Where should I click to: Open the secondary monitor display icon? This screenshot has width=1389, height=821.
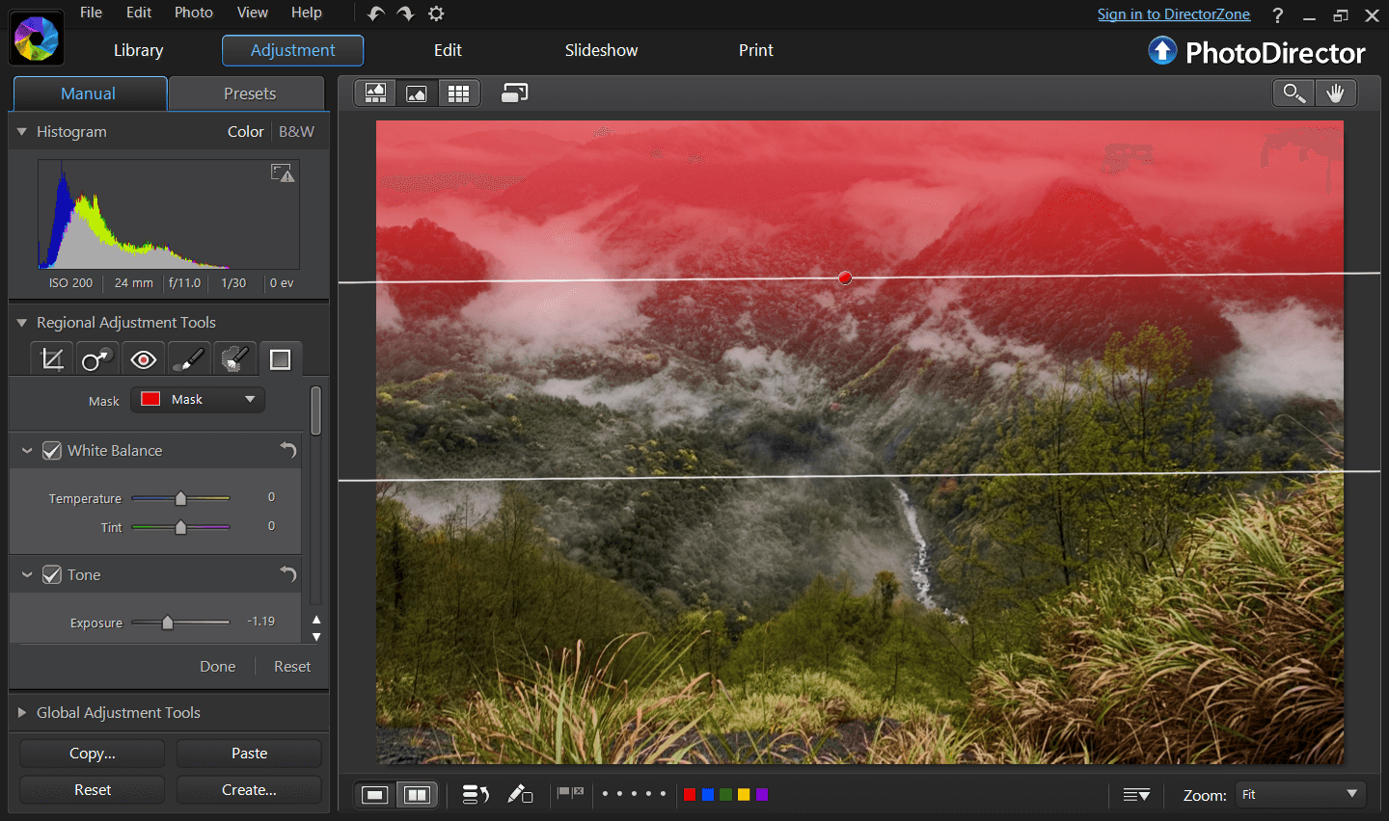click(515, 93)
